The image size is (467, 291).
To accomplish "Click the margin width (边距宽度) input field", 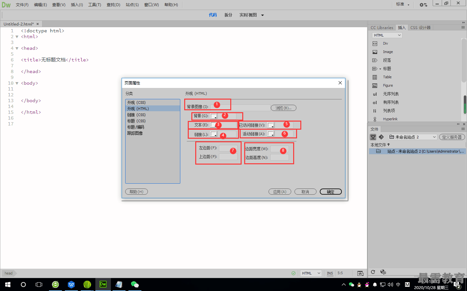I will [x=280, y=149].
